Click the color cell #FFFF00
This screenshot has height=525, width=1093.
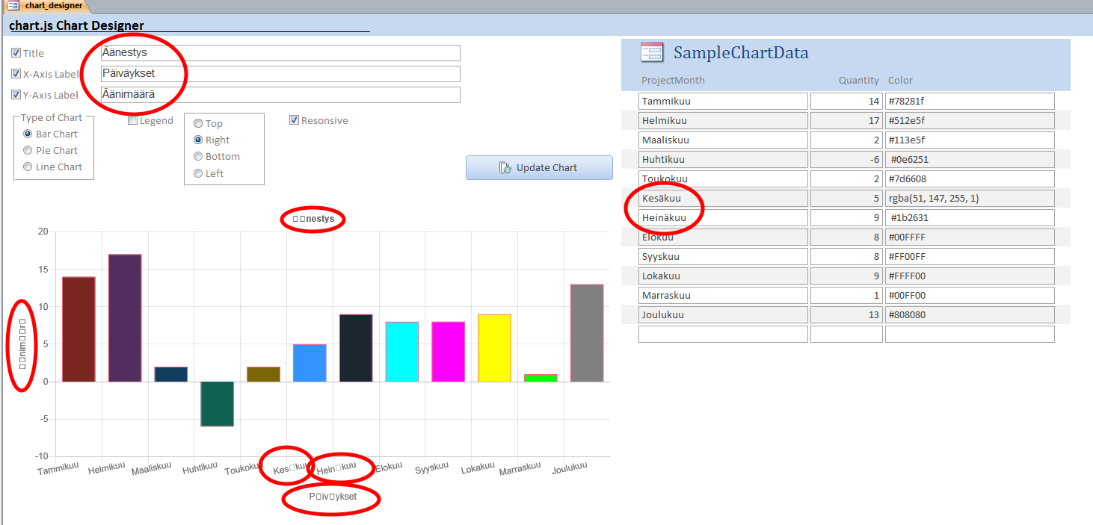point(970,276)
